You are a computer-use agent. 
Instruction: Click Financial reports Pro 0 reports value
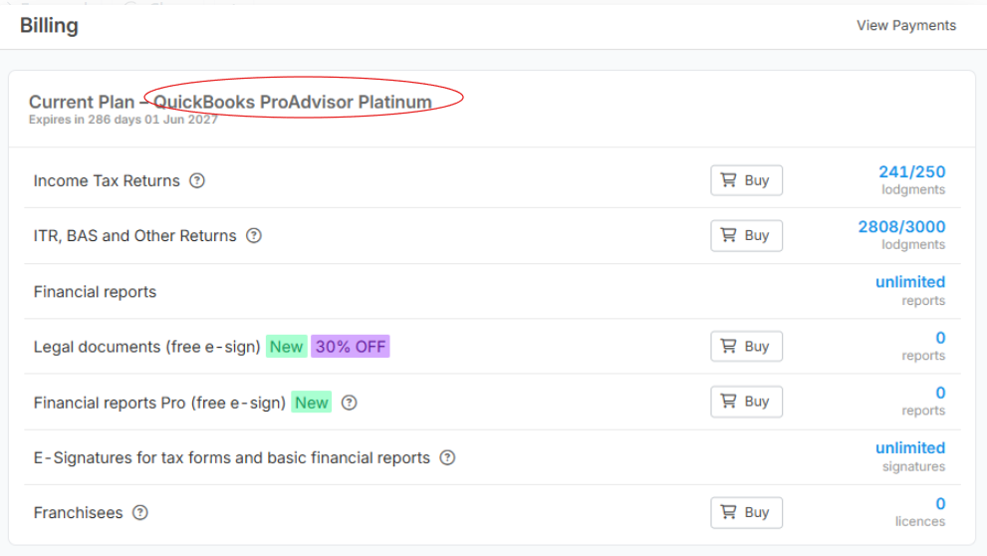click(x=940, y=393)
